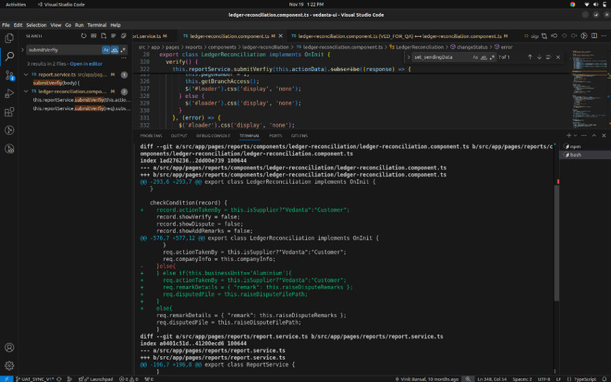Toggle Match Case in the search sidebar

point(106,50)
